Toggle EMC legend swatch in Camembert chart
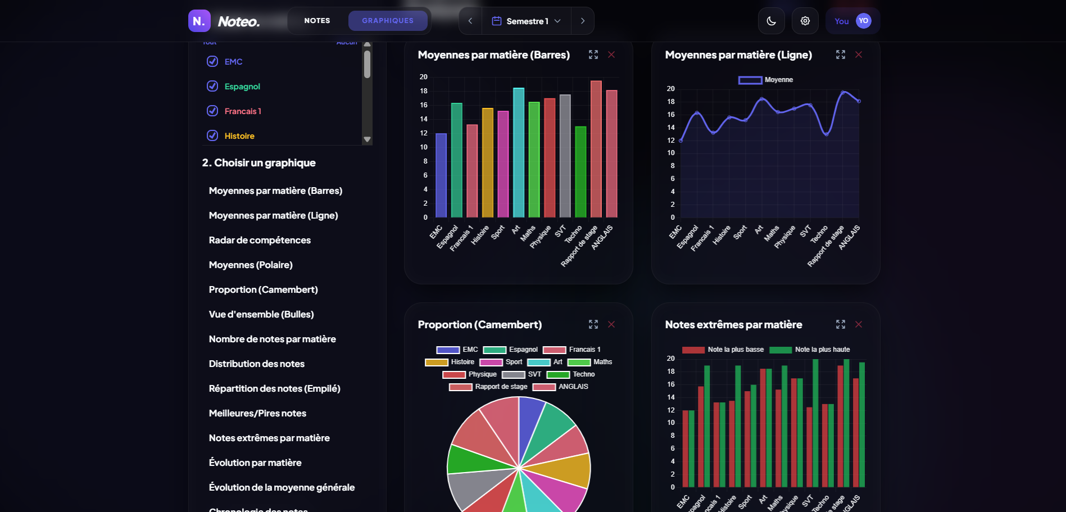 pyautogui.click(x=448, y=350)
